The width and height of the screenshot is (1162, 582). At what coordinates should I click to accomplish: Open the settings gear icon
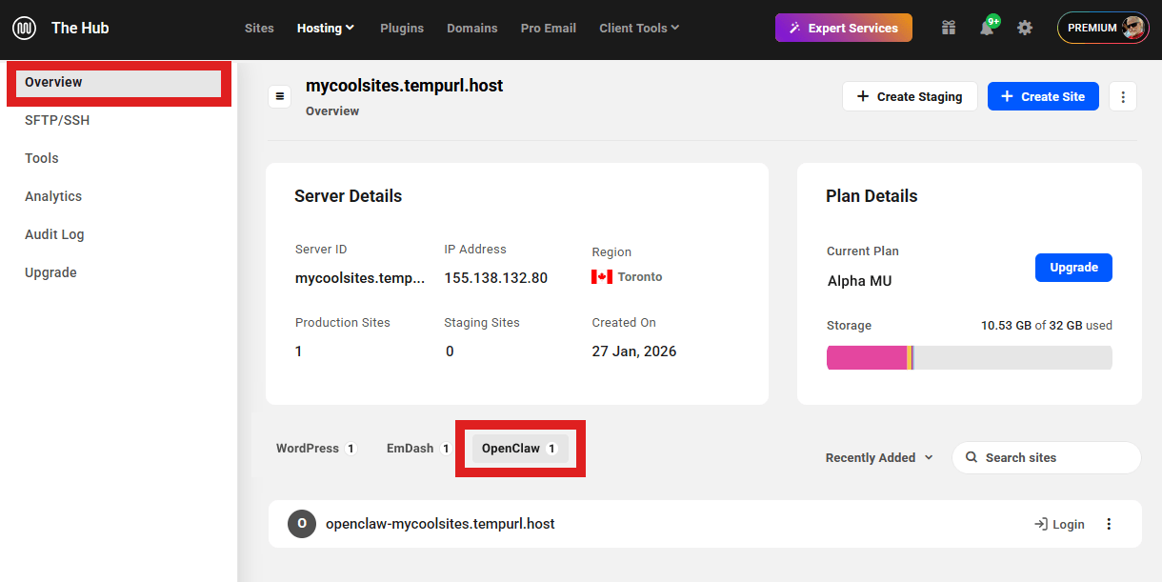(x=1025, y=28)
